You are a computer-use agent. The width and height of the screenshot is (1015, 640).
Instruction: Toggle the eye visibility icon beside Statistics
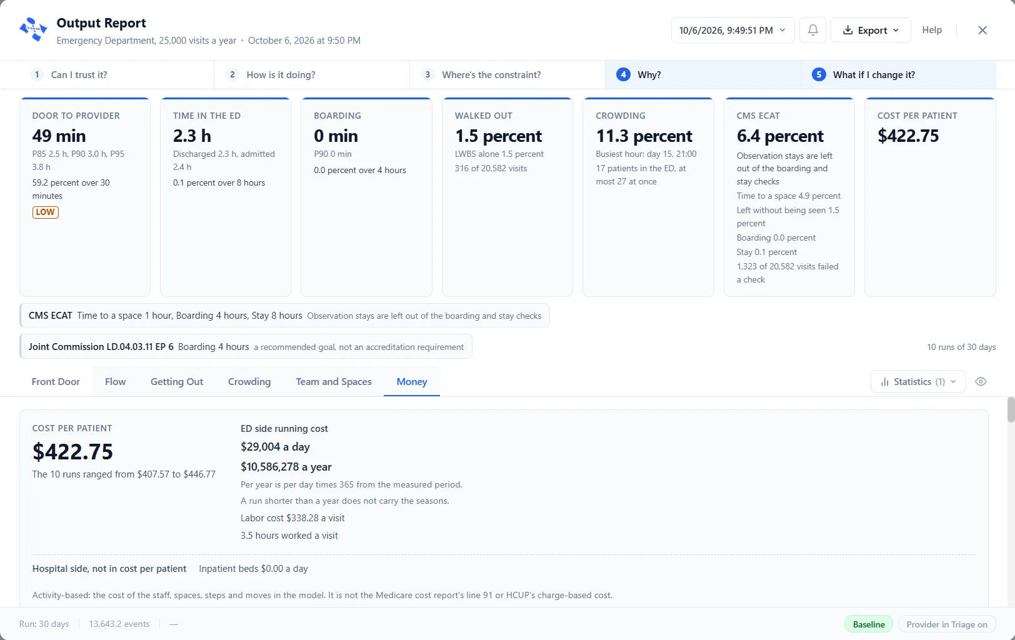pyautogui.click(x=981, y=381)
